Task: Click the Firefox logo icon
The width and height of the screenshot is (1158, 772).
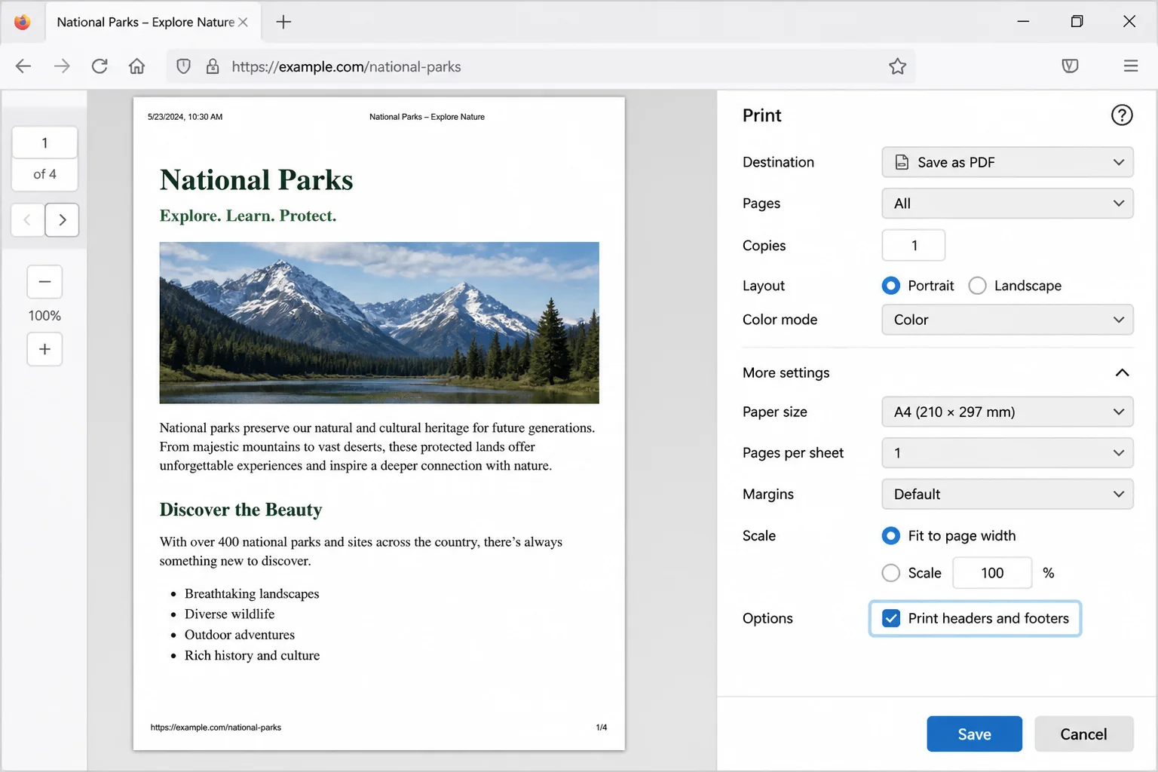Action: [23, 22]
